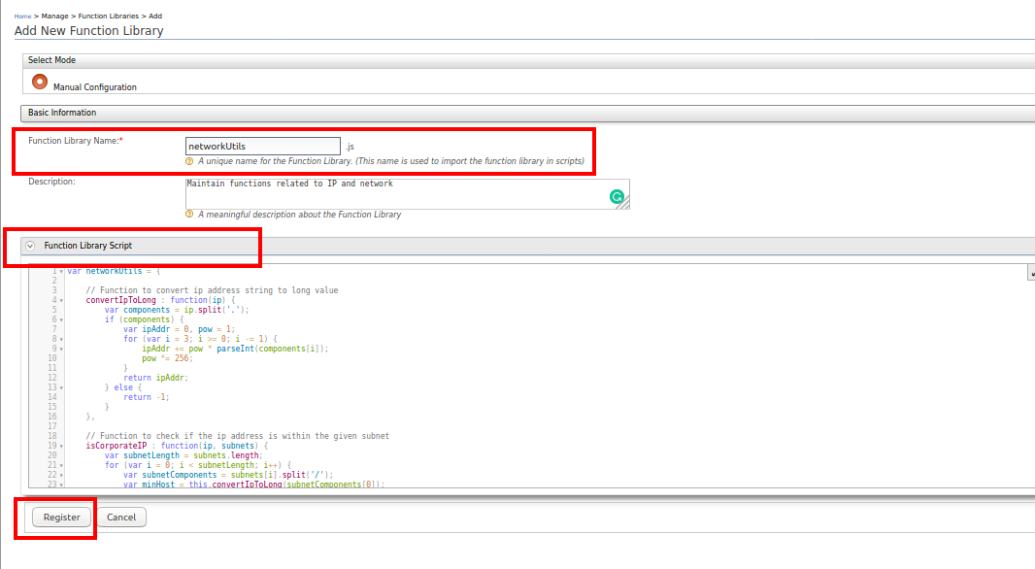Screen dimensions: 1035x569
Task: Fold the convertIpToLong function at line 4
Action: pos(61,300)
